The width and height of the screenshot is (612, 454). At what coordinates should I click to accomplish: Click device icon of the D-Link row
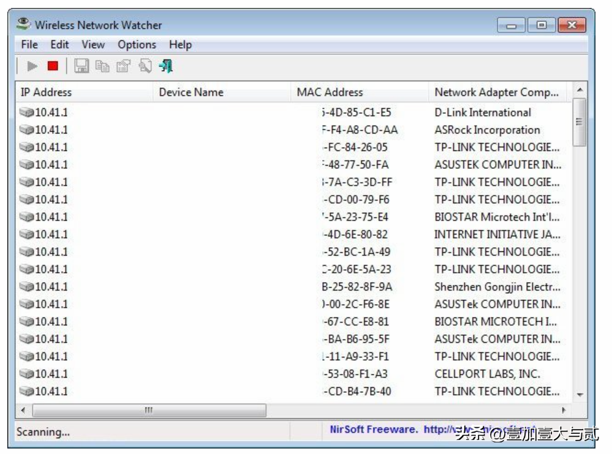pos(26,112)
